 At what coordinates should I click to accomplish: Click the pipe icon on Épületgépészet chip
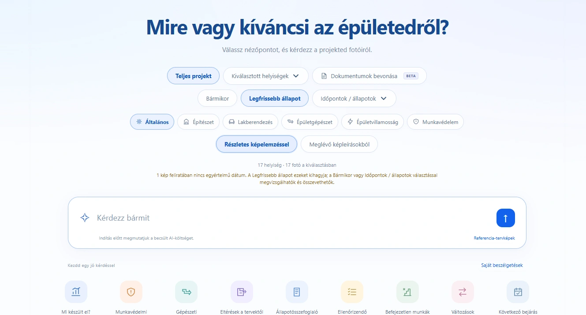coord(290,122)
